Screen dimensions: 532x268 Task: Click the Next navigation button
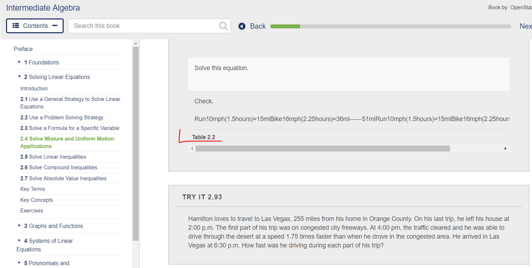point(526,26)
